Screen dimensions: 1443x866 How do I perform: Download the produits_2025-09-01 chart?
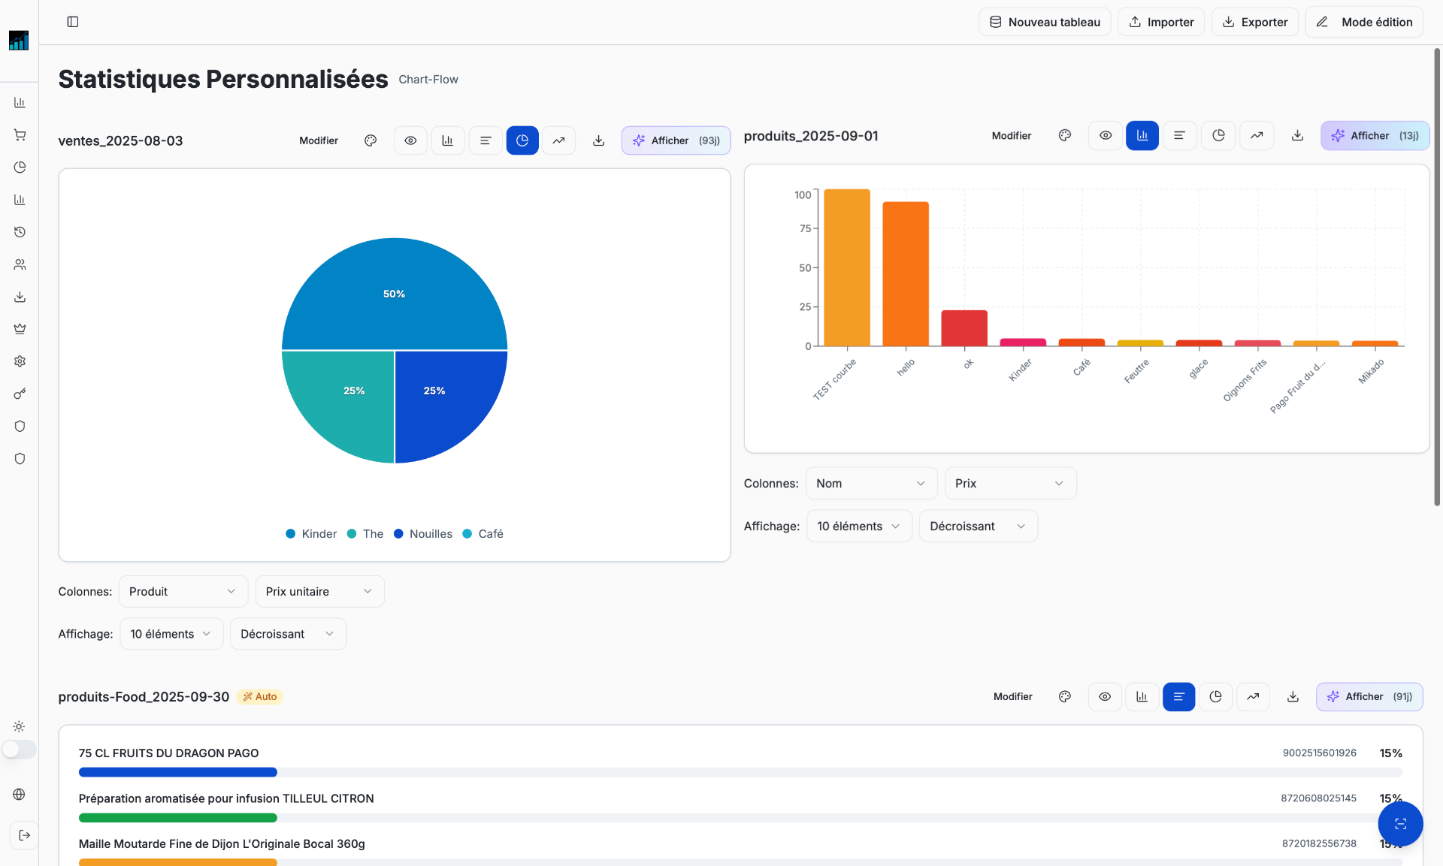(x=1297, y=136)
